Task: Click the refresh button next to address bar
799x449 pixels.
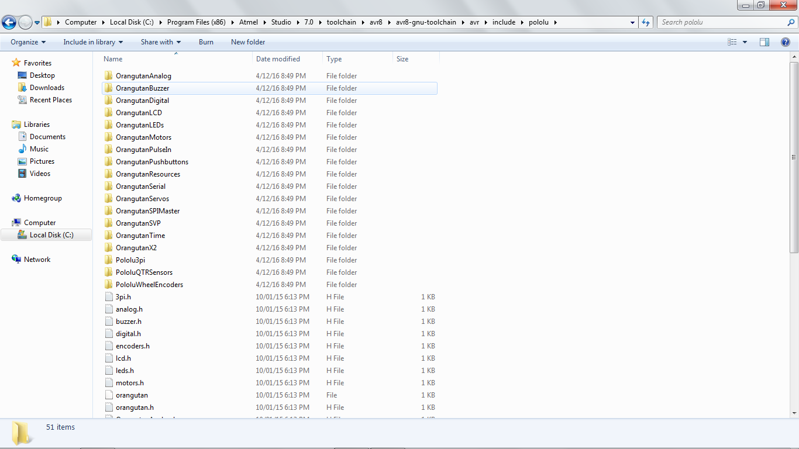Action: point(646,22)
